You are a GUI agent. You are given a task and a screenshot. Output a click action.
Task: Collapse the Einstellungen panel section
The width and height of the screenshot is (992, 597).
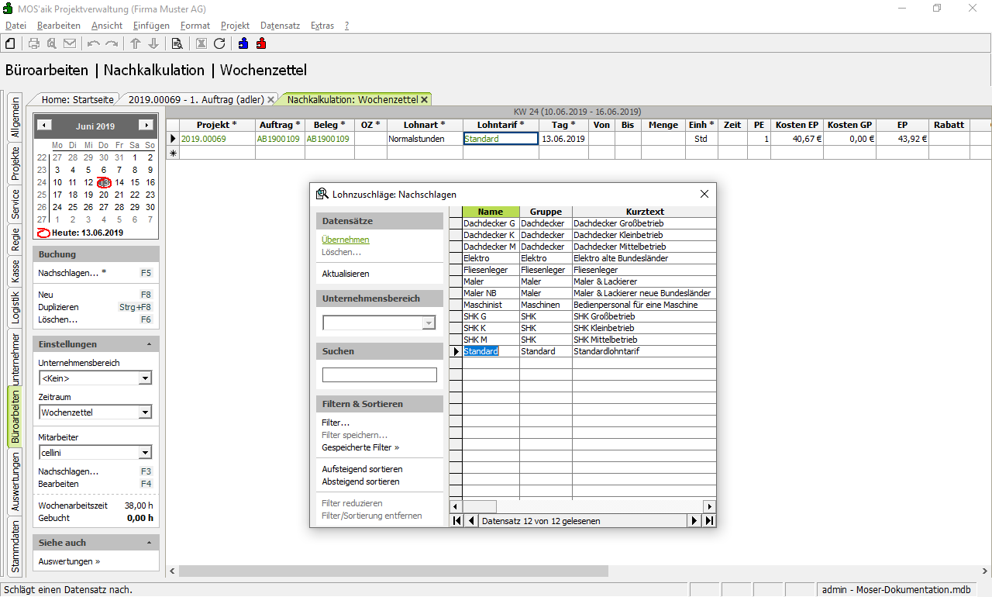click(x=149, y=344)
